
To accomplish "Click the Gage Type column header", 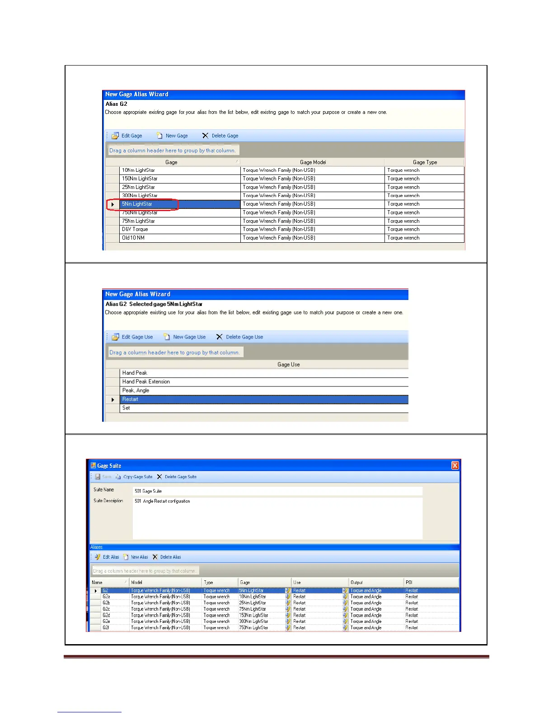I will click(425, 162).
